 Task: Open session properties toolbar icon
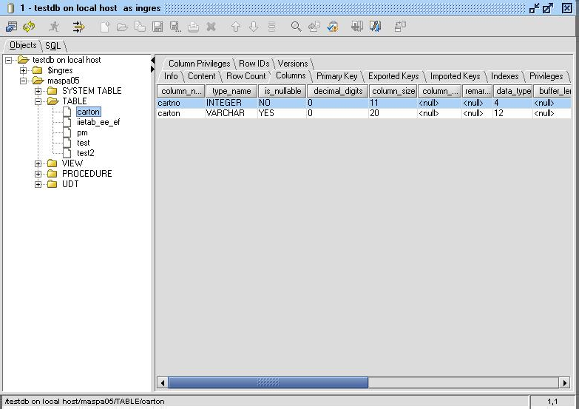[11, 27]
